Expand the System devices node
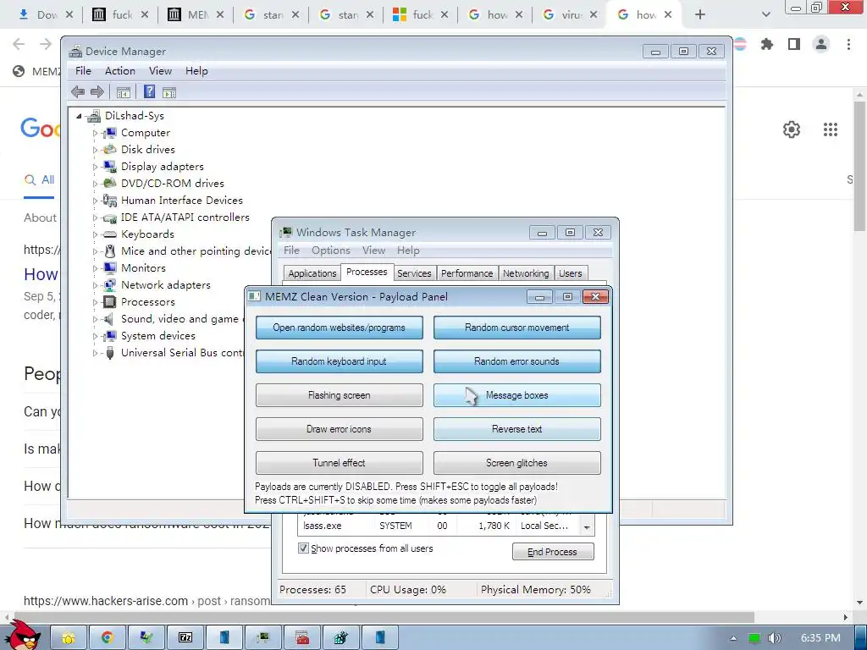 click(x=95, y=336)
